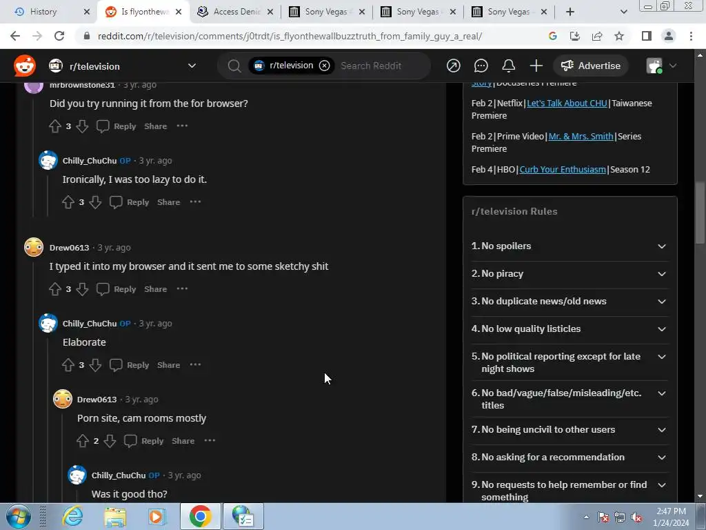
Task: Downvote the 'Elaborate' comment
Action: tap(95, 365)
